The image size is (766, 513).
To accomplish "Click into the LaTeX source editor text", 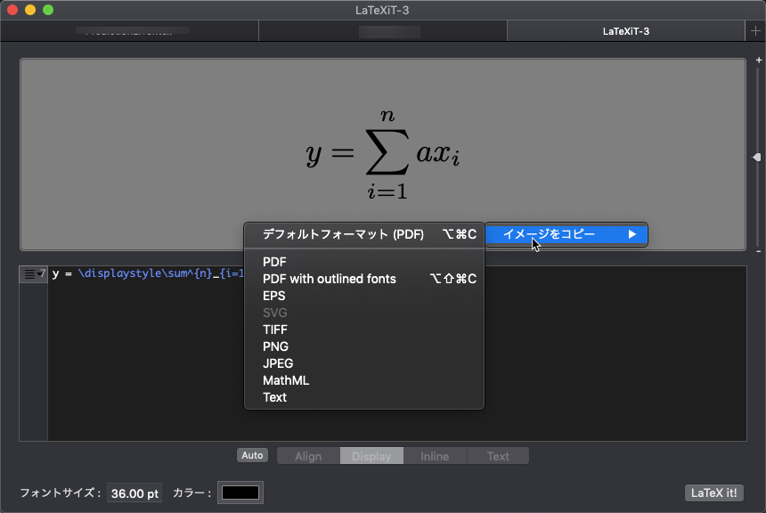I will click(147, 273).
